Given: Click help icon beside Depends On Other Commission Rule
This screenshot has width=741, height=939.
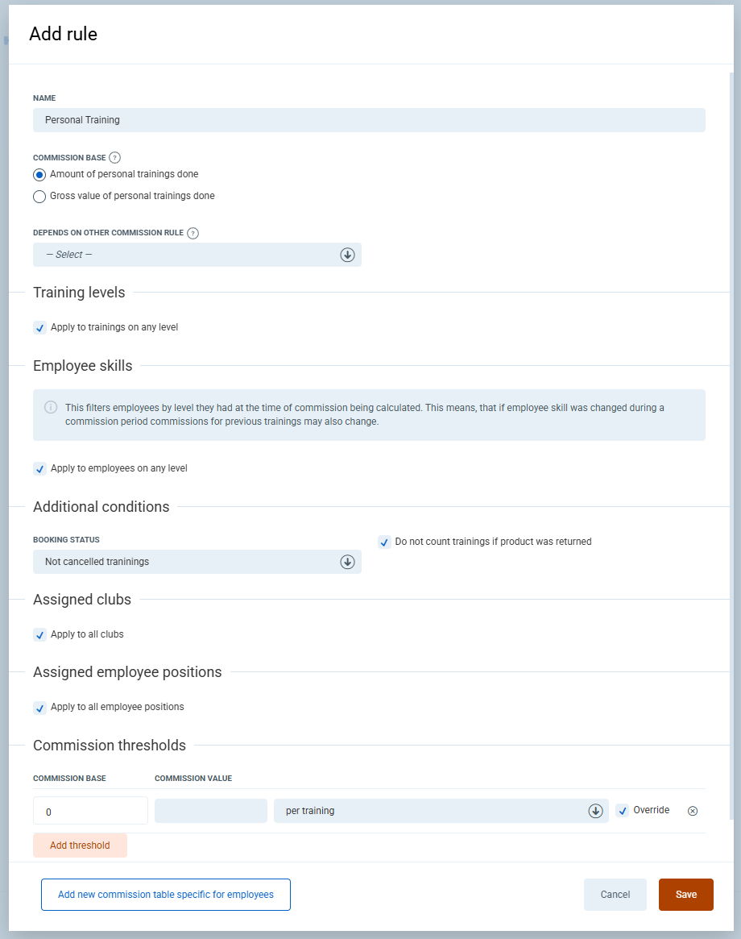Looking at the screenshot, I should coord(192,233).
